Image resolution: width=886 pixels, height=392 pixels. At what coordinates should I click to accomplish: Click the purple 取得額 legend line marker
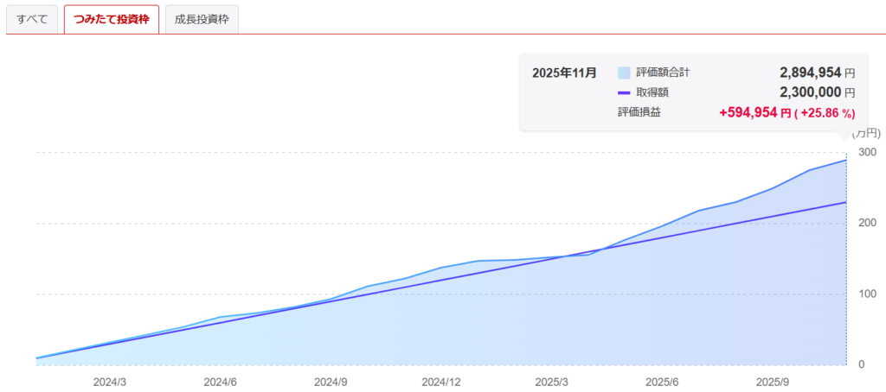pyautogui.click(x=624, y=92)
